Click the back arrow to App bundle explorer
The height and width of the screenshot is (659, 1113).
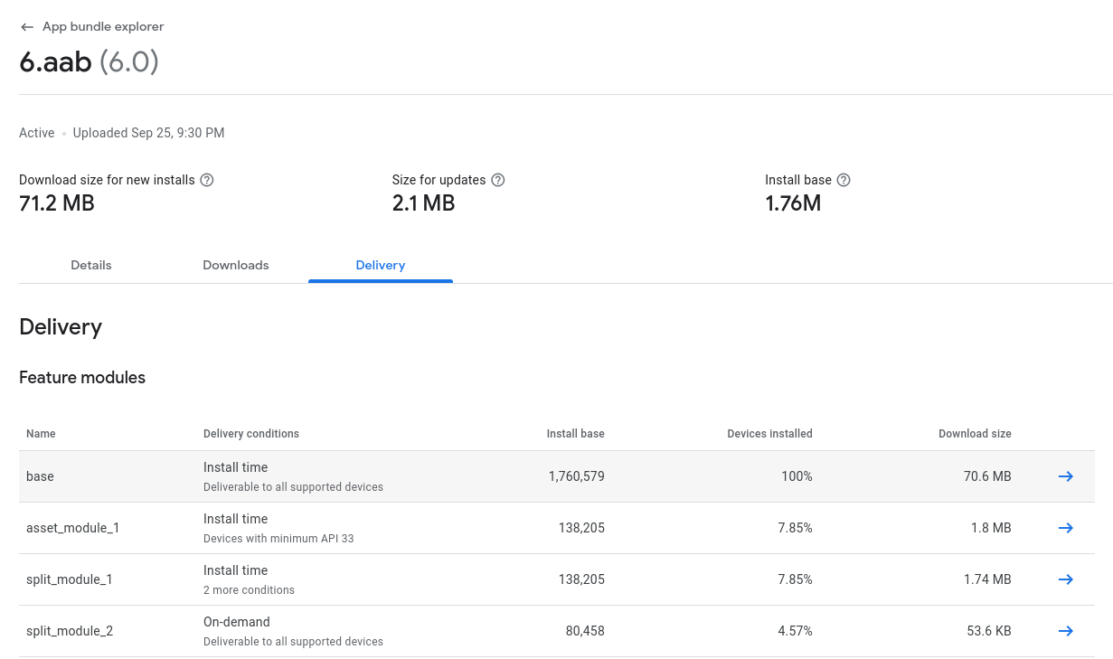pos(27,27)
